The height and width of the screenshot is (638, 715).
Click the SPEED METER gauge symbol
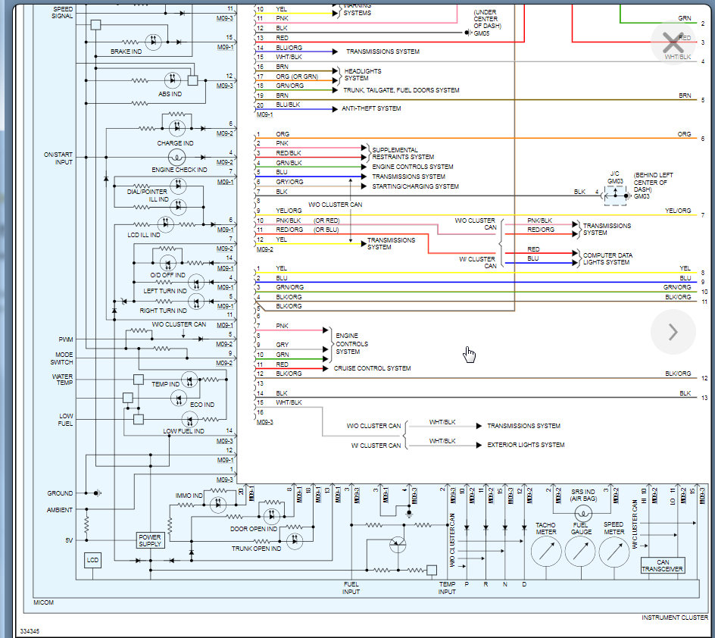[x=614, y=552]
